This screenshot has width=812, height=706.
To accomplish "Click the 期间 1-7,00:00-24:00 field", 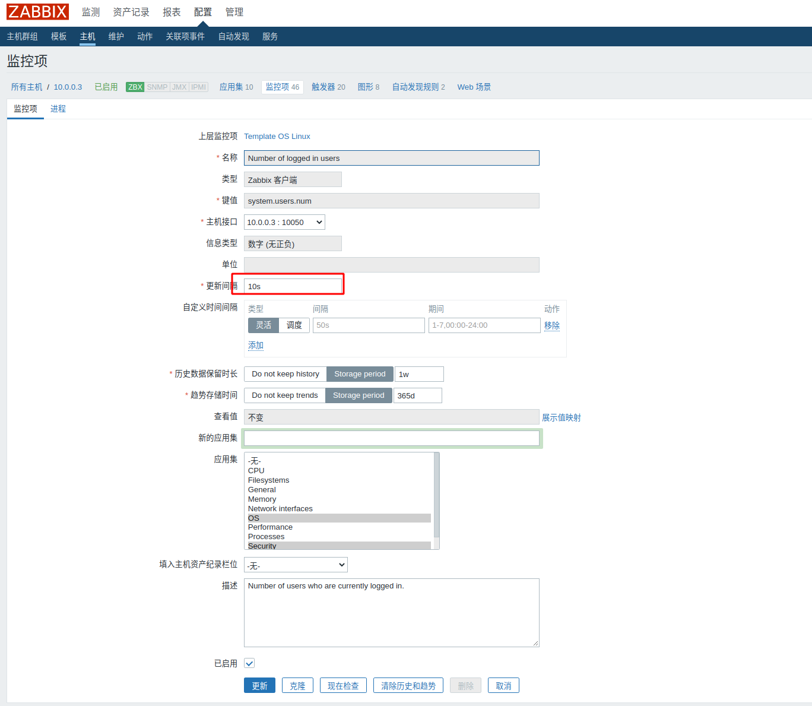I will (x=484, y=325).
